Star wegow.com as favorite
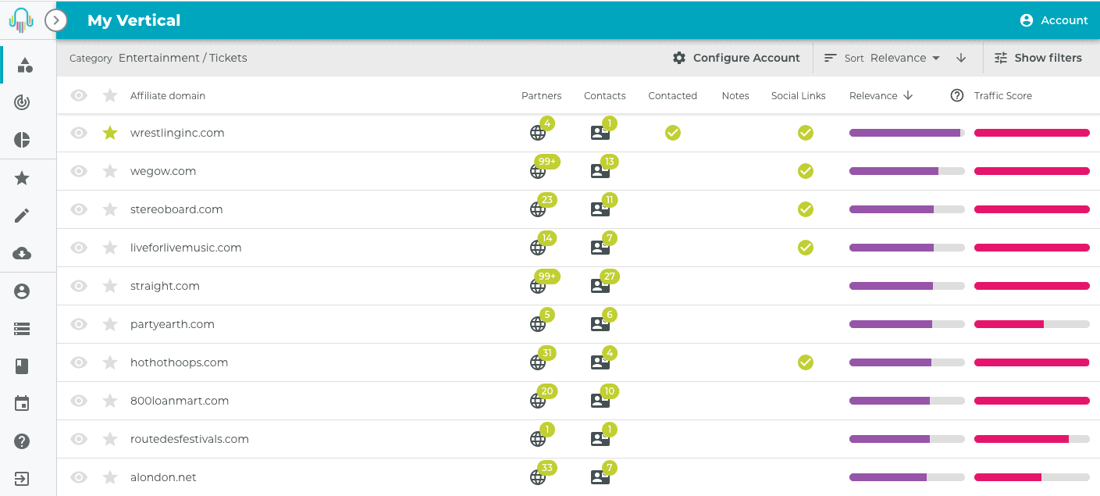The width and height of the screenshot is (1100, 496). point(110,171)
